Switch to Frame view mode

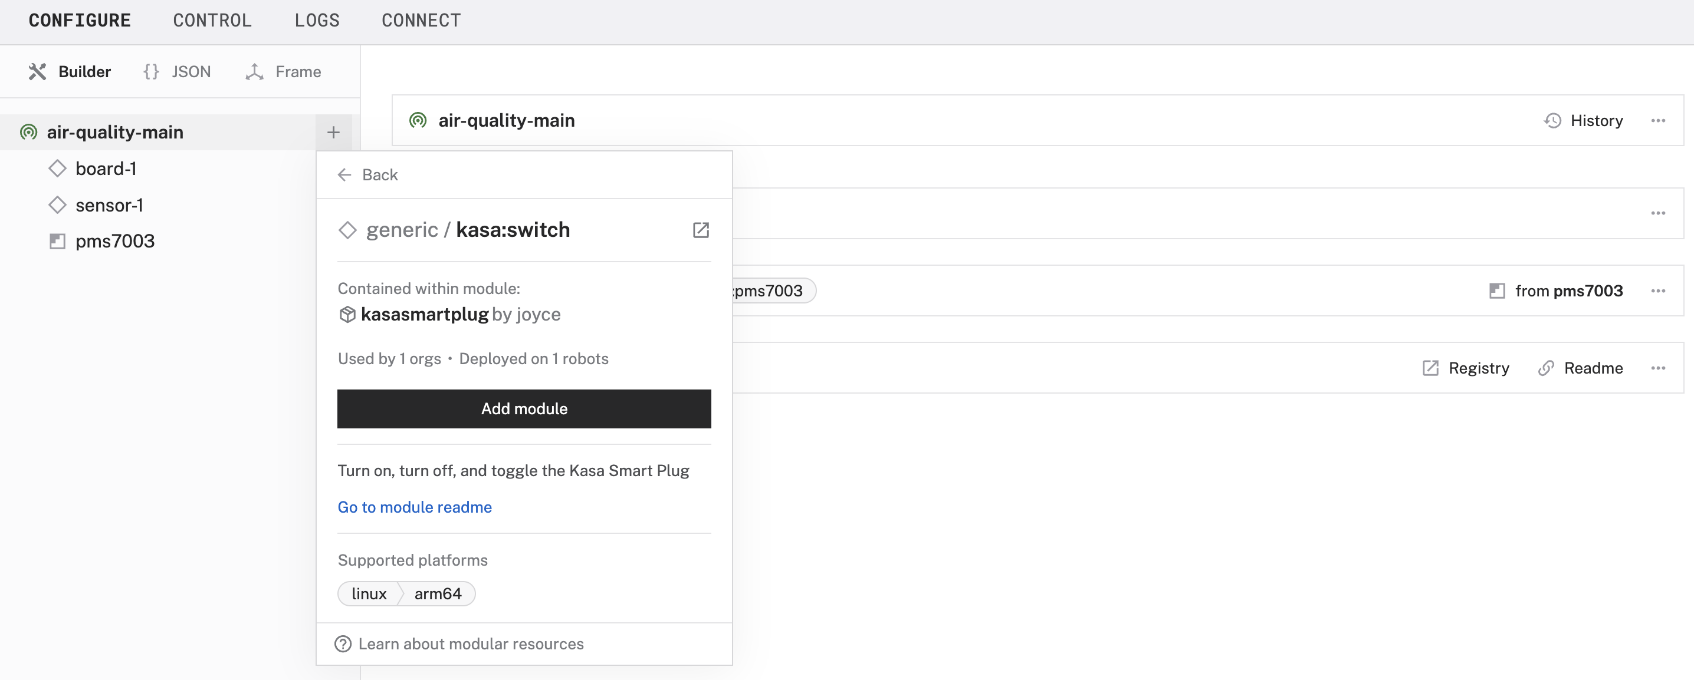pyautogui.click(x=284, y=72)
